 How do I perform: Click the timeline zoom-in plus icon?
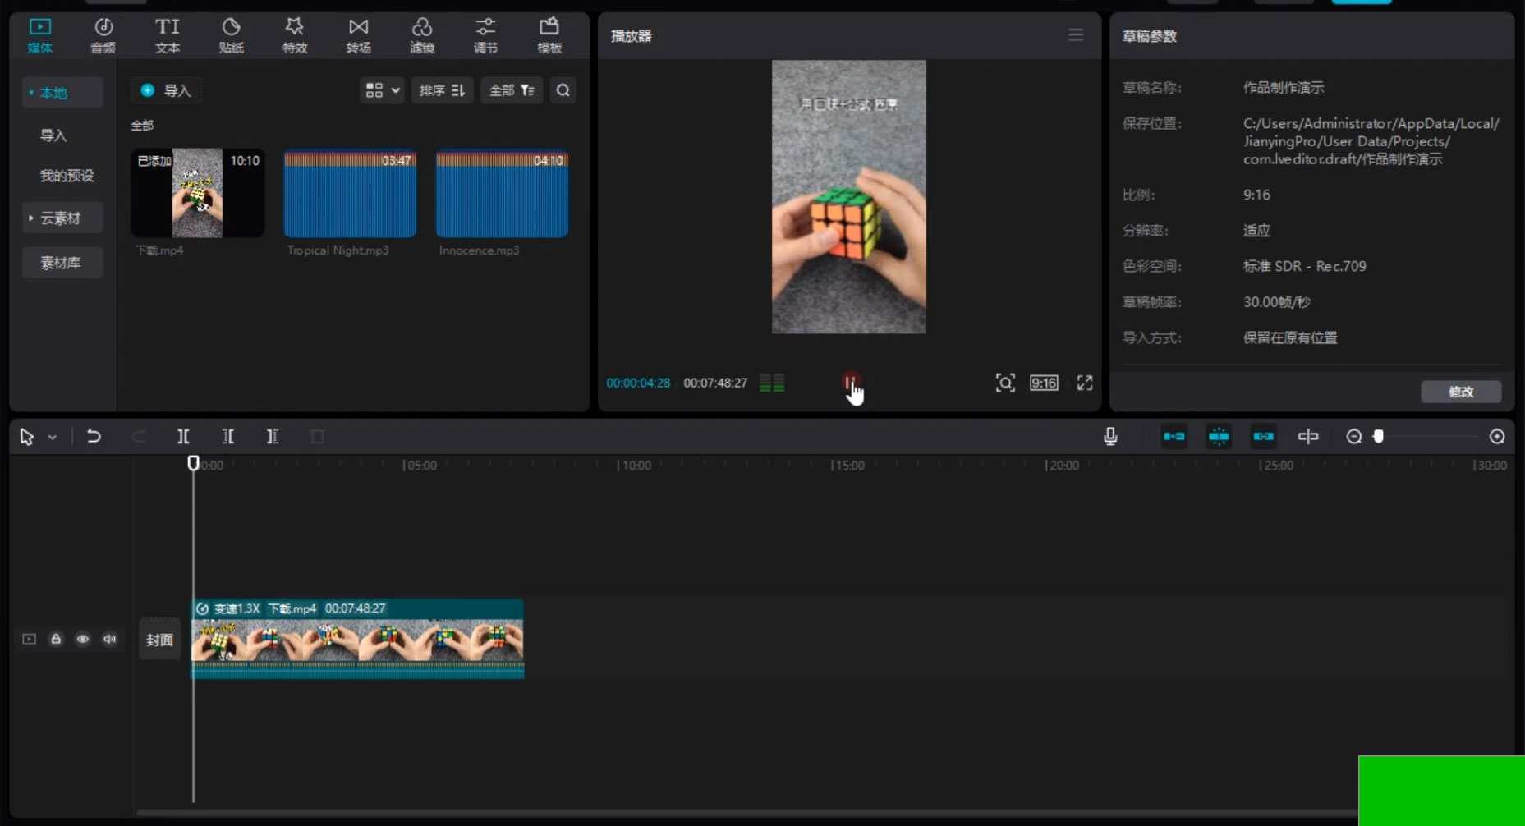coord(1497,436)
